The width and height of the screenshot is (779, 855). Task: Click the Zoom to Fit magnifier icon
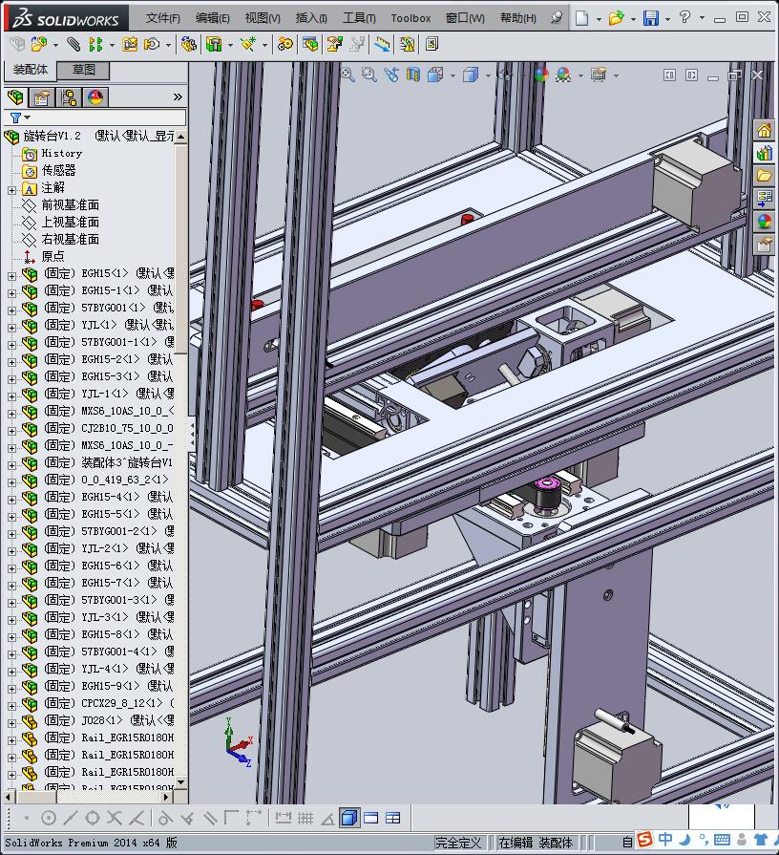click(347, 75)
